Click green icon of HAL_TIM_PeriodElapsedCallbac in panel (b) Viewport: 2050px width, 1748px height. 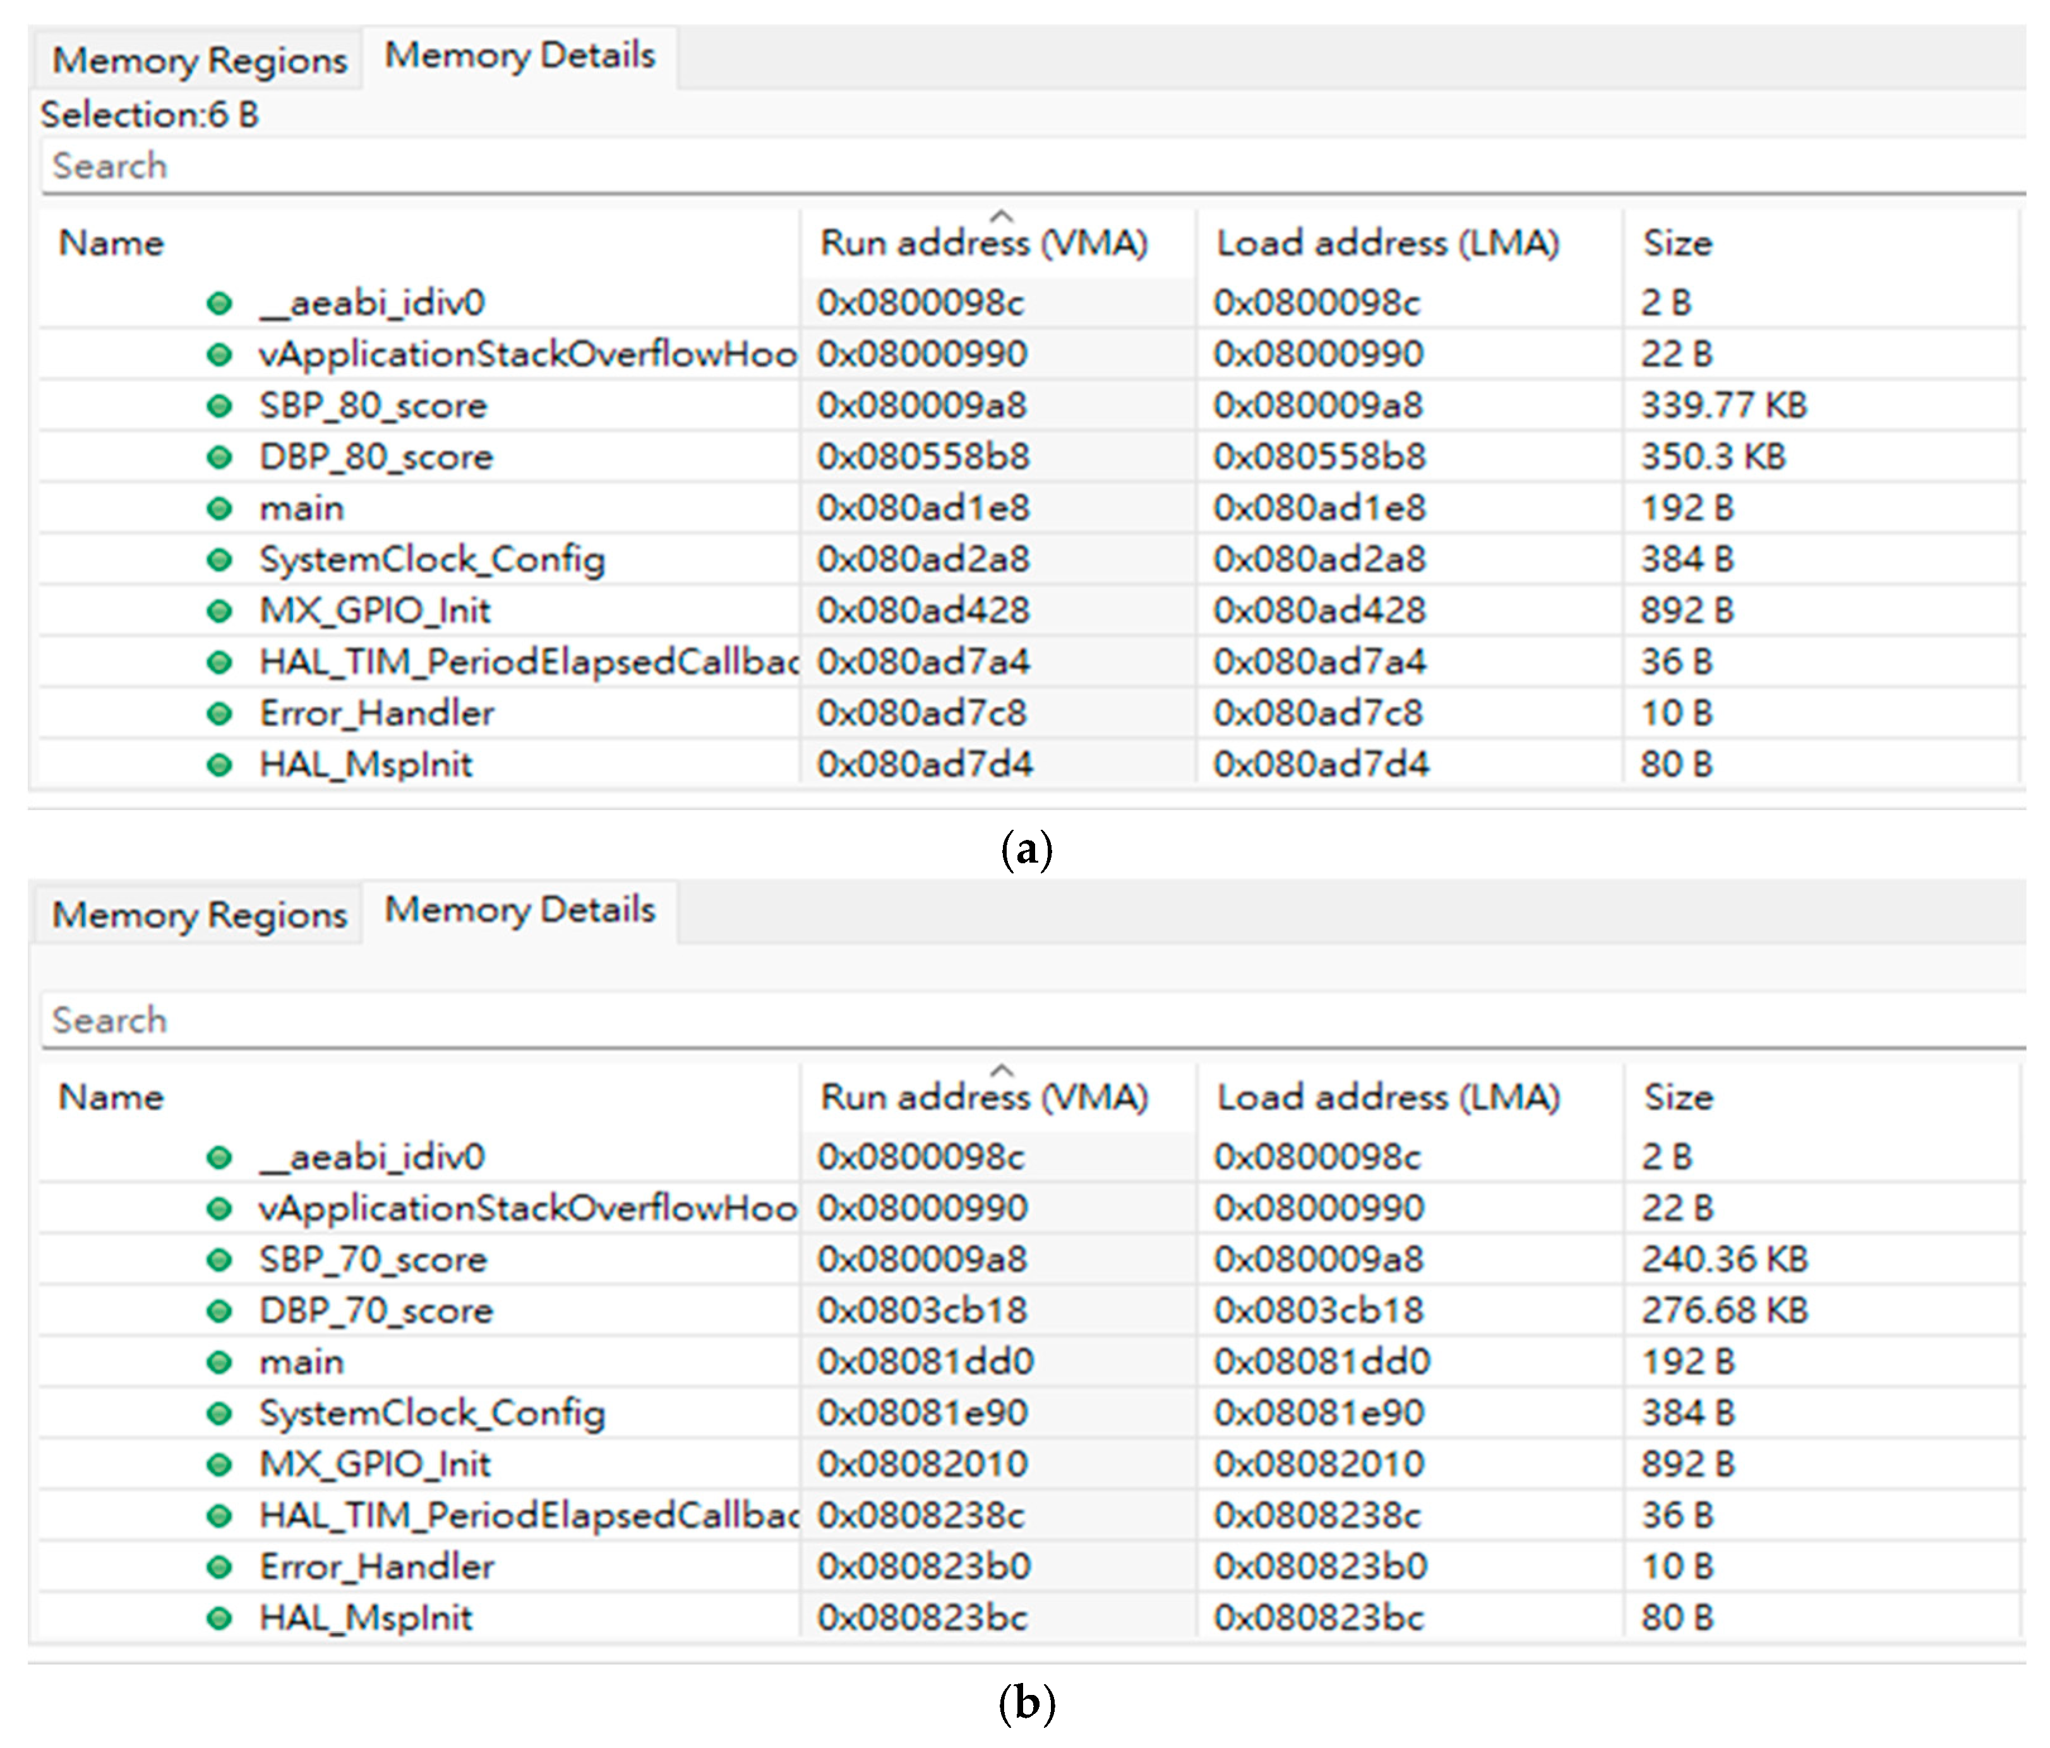220,1516
